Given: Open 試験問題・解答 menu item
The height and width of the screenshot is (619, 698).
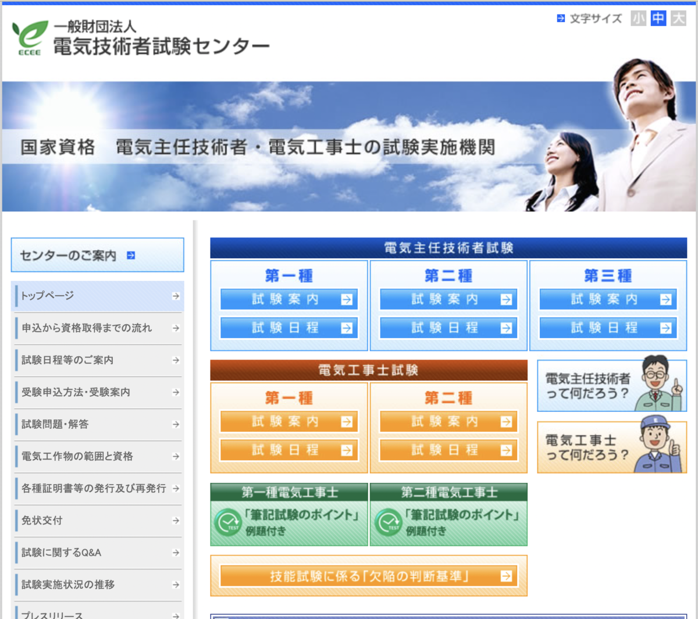Looking at the screenshot, I should tap(98, 424).
